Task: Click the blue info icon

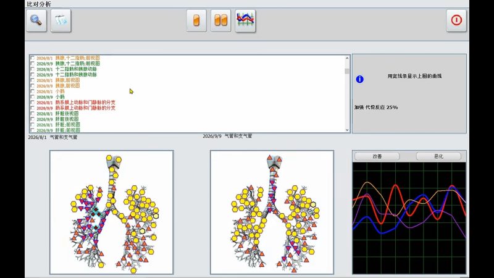Action: tap(359, 79)
